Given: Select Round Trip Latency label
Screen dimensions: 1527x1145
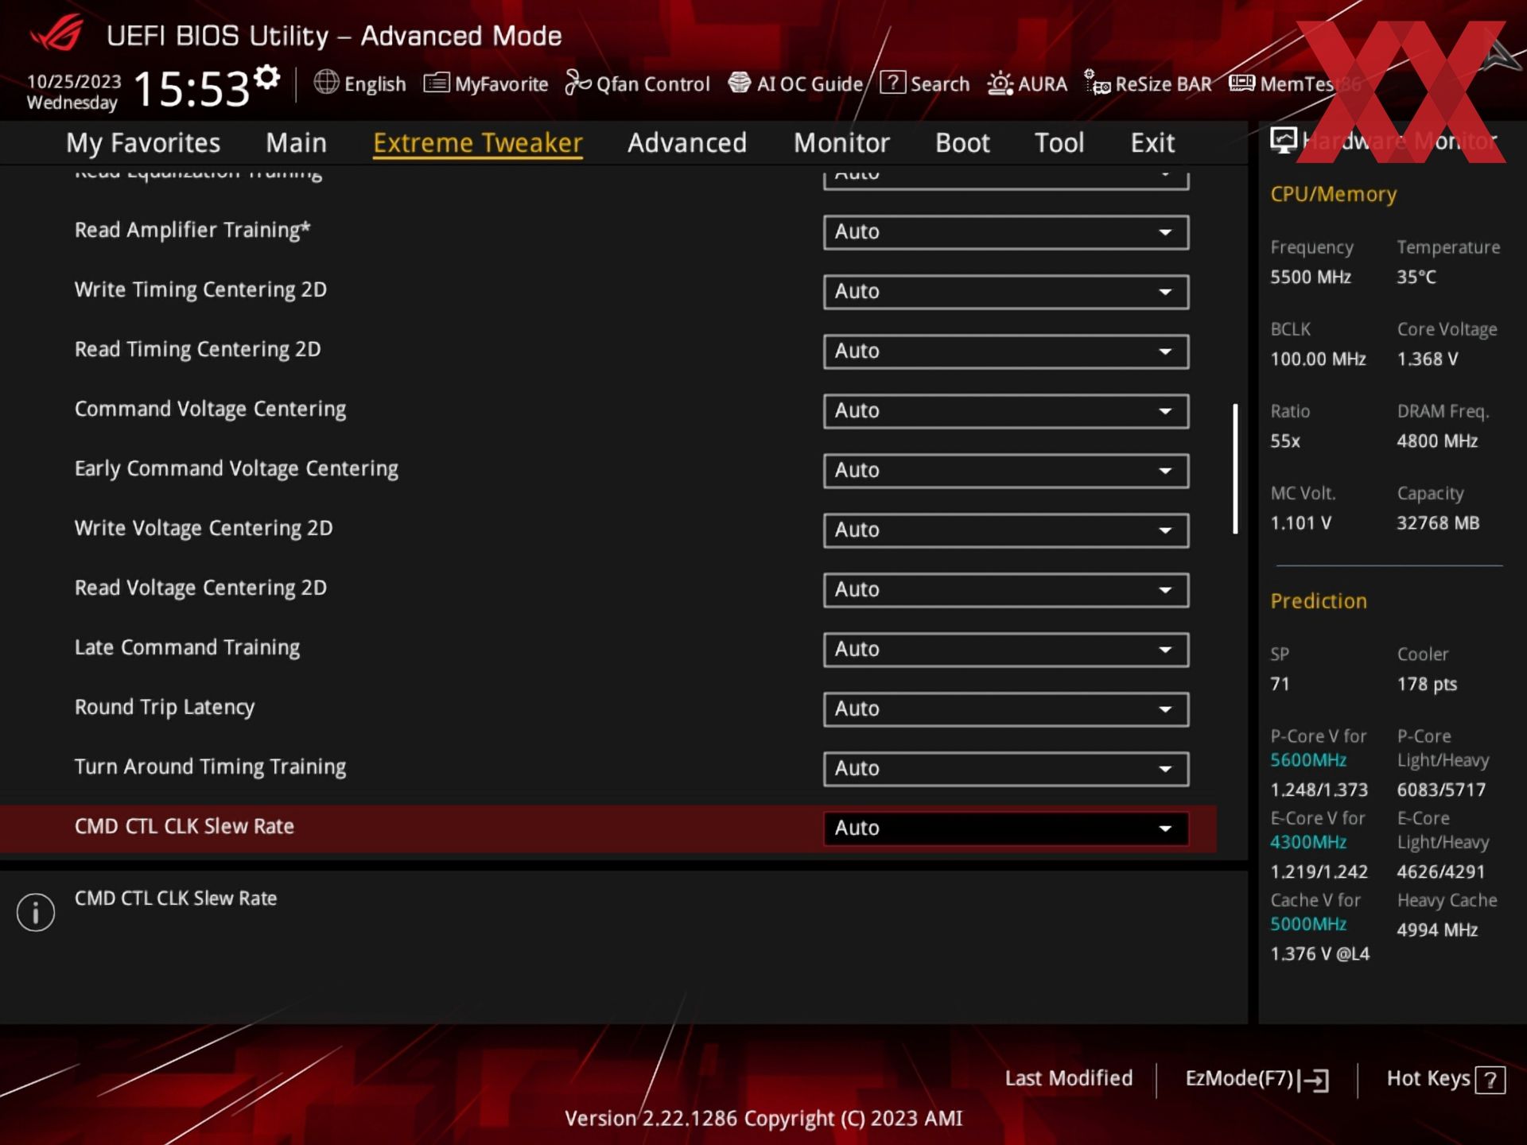Looking at the screenshot, I should click(165, 707).
